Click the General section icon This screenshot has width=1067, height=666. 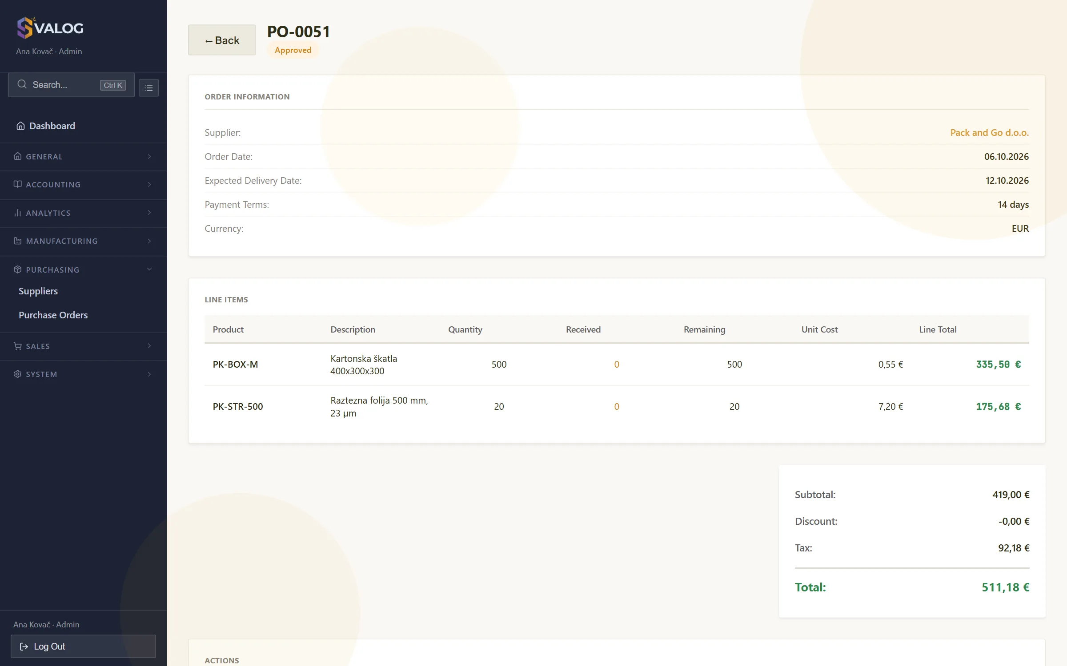coord(18,156)
